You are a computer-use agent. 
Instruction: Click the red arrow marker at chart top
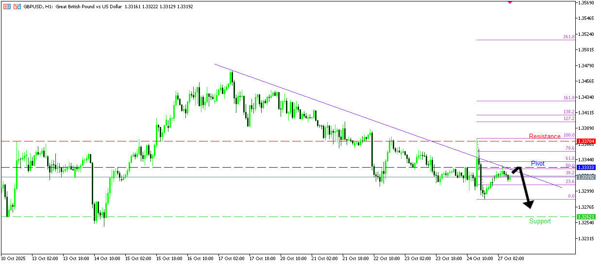510,2
